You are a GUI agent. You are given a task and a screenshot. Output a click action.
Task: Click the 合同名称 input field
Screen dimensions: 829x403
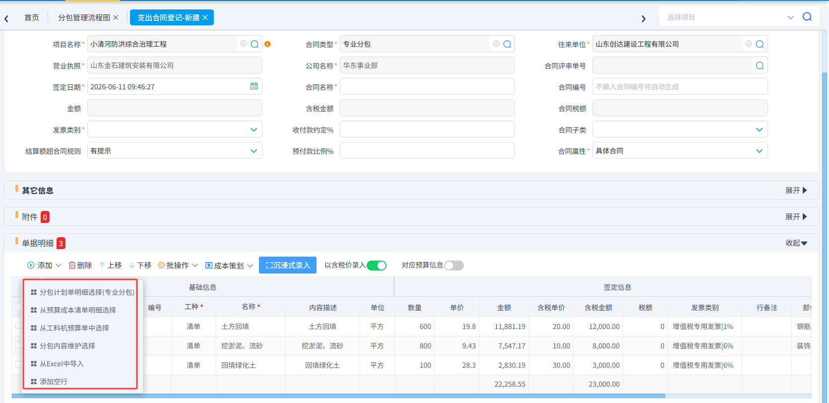click(427, 87)
